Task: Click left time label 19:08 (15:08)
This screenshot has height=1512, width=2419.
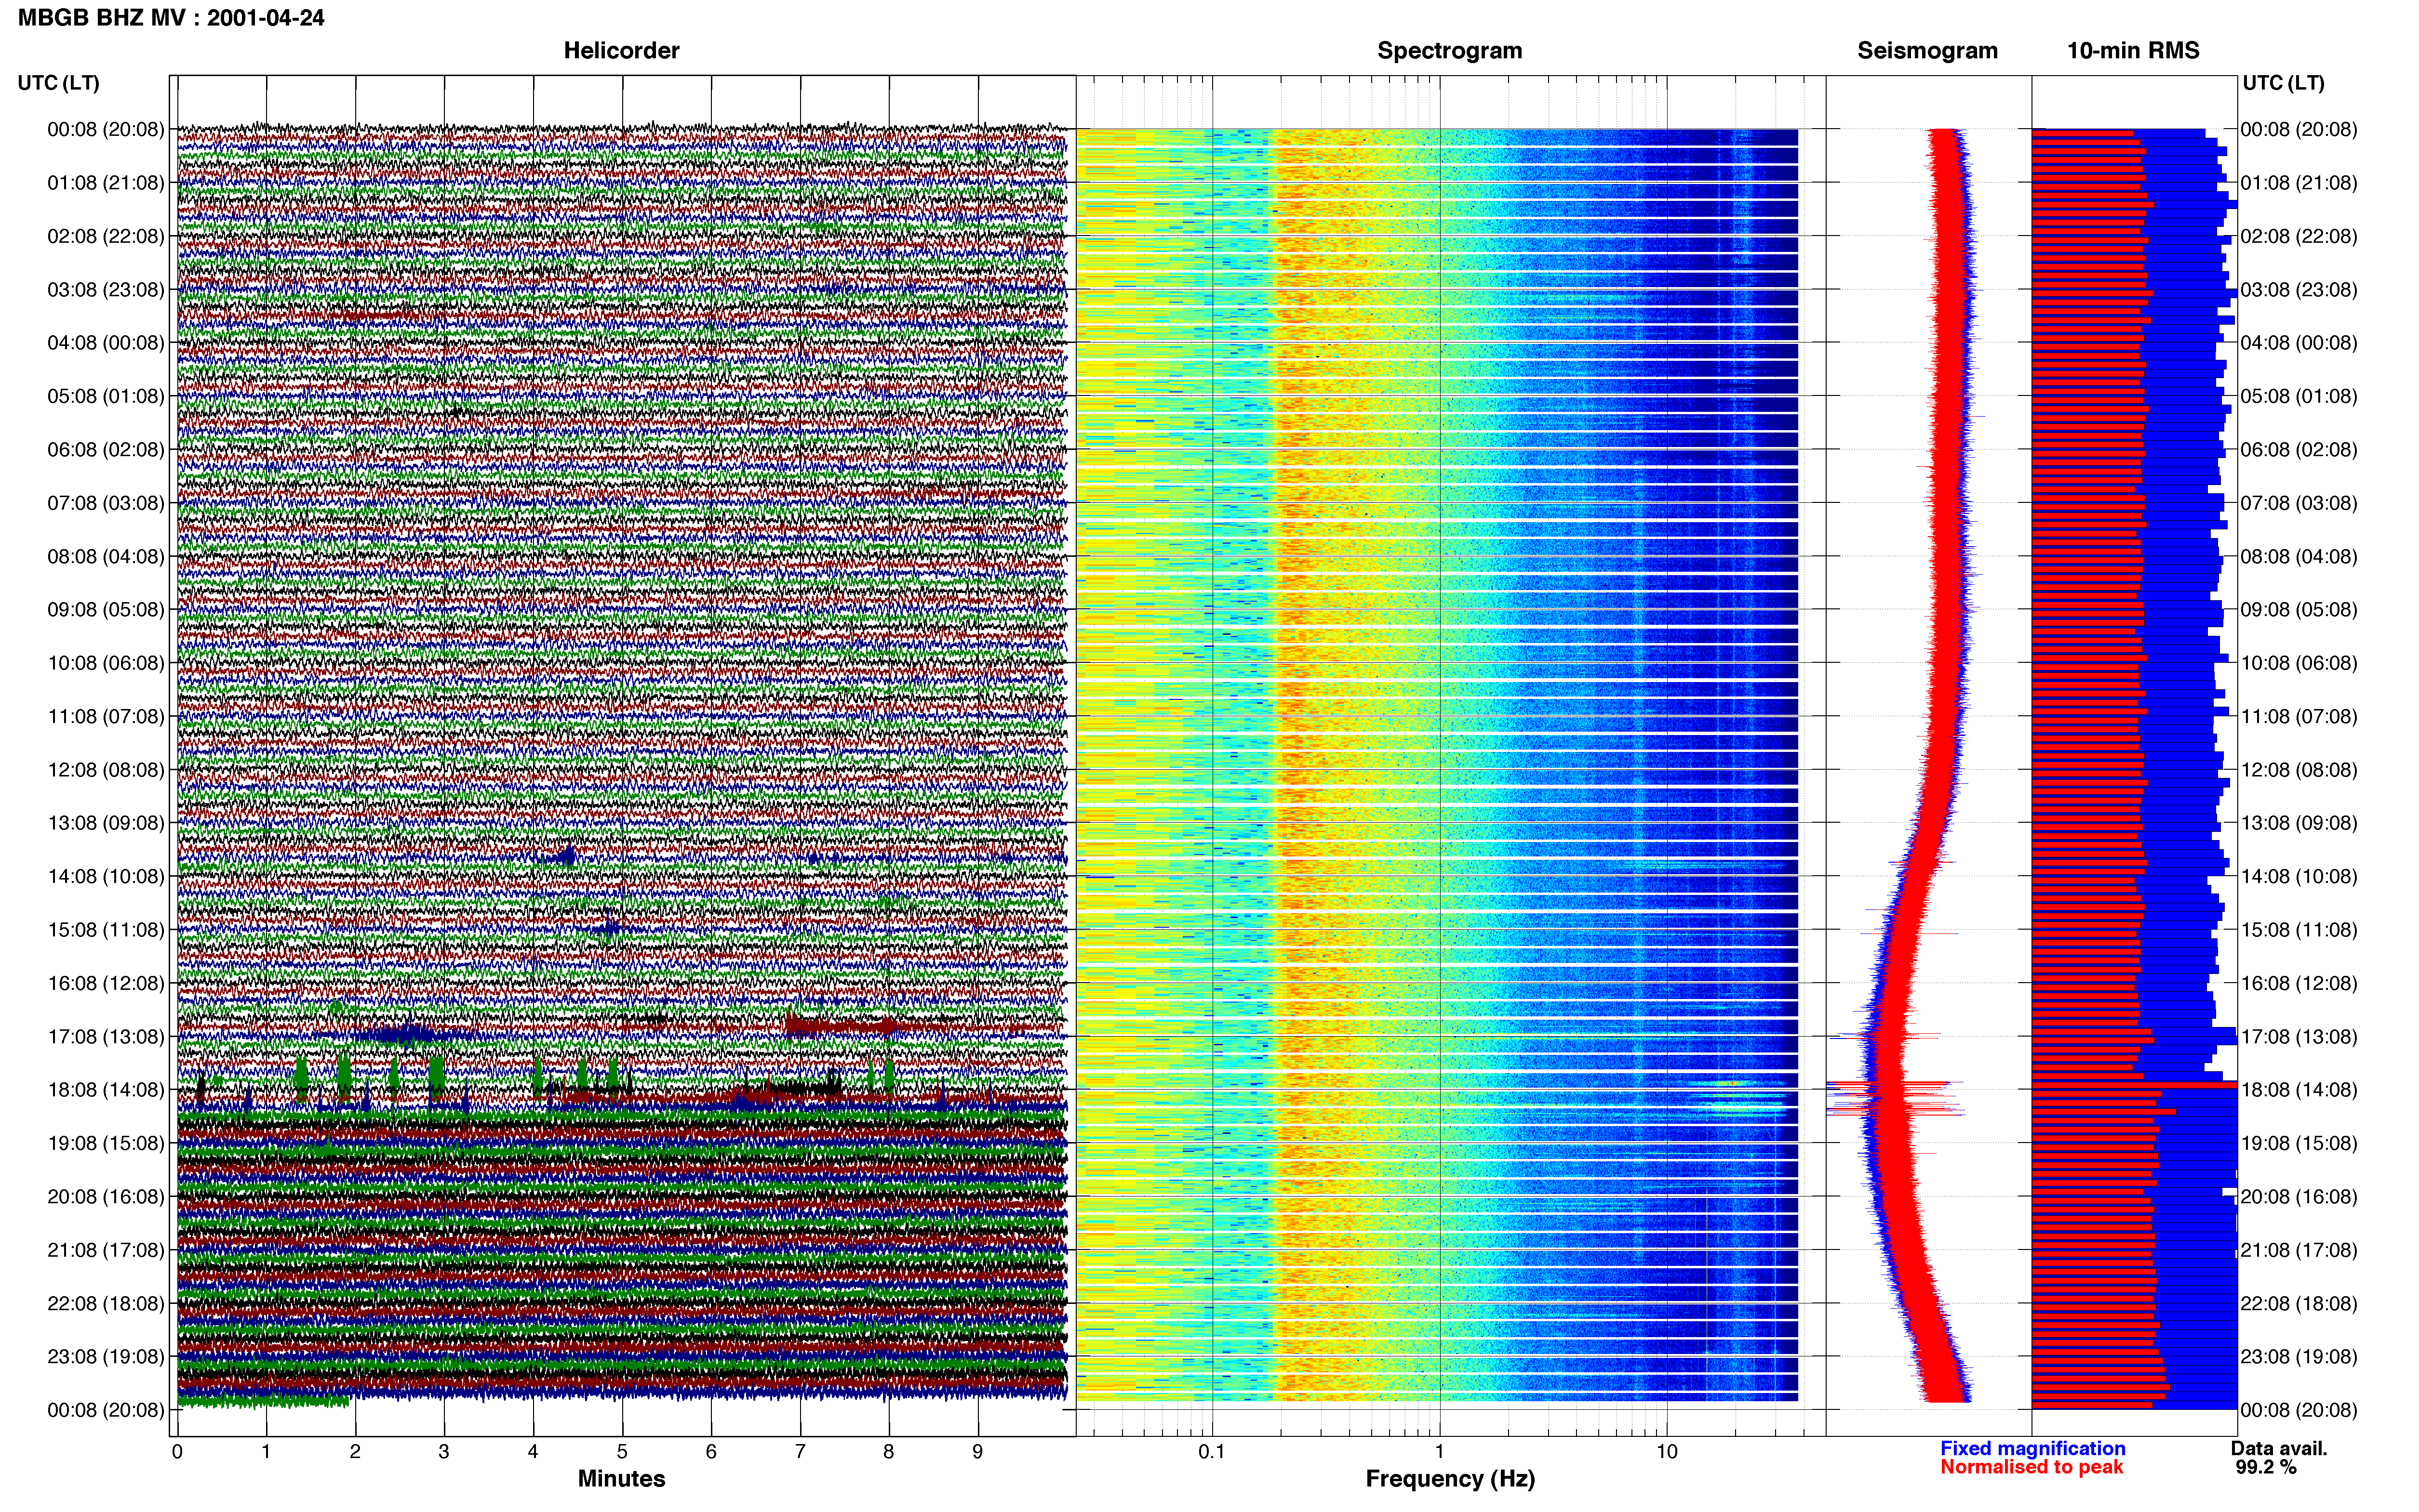Action: [105, 1143]
